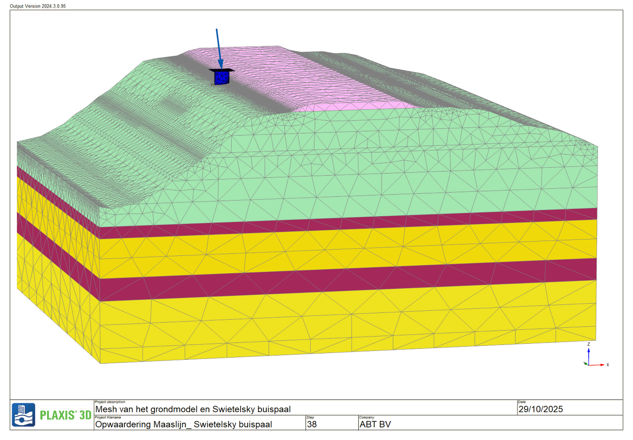Select the bottom yellow soil layer
This screenshot has height=440, width=633.
(338, 321)
